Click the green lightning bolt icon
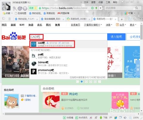This screenshot has height=120, width=143. coord(96,8)
